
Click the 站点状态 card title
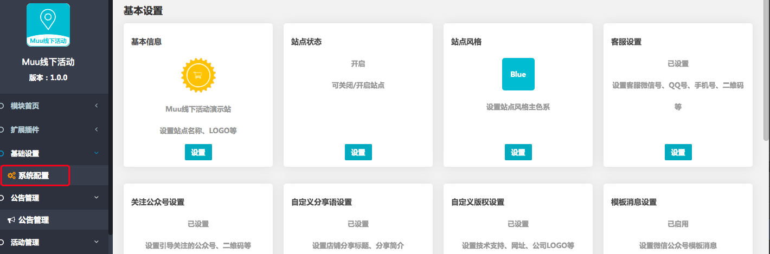[306, 42]
